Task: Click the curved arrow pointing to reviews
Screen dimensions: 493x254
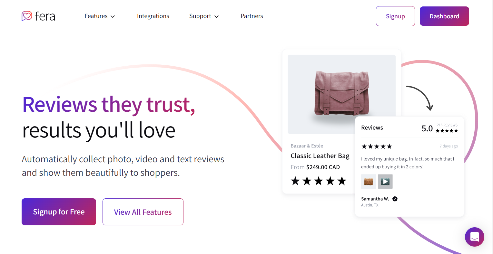Action: (x=419, y=97)
